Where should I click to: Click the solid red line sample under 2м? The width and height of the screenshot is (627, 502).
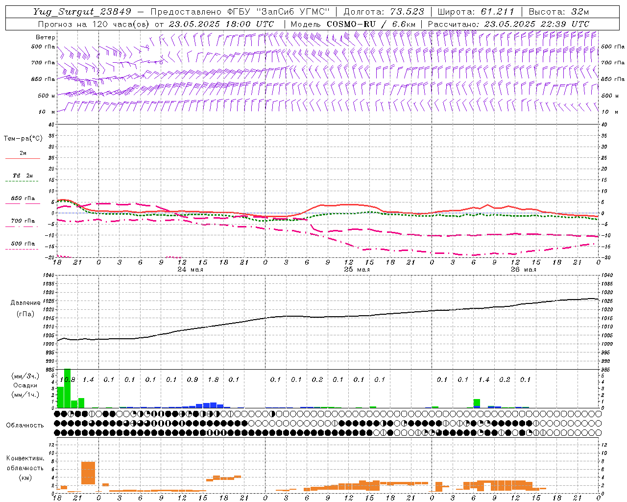(23, 159)
